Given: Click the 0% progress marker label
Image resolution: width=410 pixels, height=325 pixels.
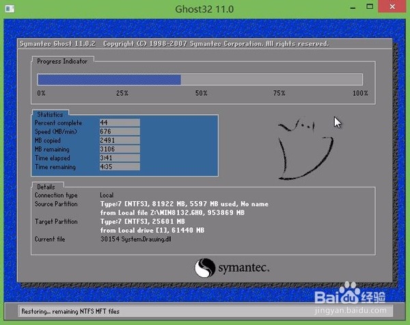Looking at the screenshot, I should click(41, 93).
